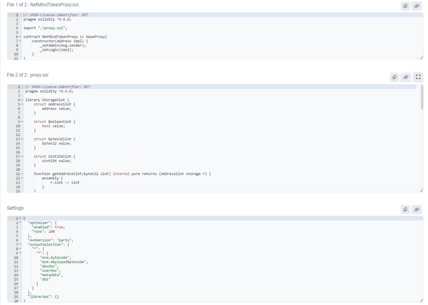Screen dimensions: 428x305
Task: Click the permalink icon for the Settings section
Action: coord(416,208)
